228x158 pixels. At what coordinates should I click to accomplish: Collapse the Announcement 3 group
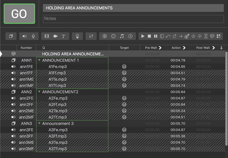[x=39, y=123]
